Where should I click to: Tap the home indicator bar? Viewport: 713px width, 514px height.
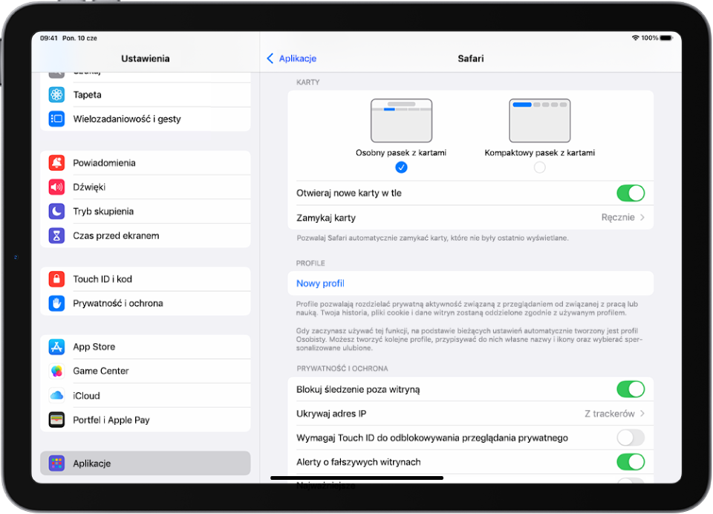click(x=357, y=478)
